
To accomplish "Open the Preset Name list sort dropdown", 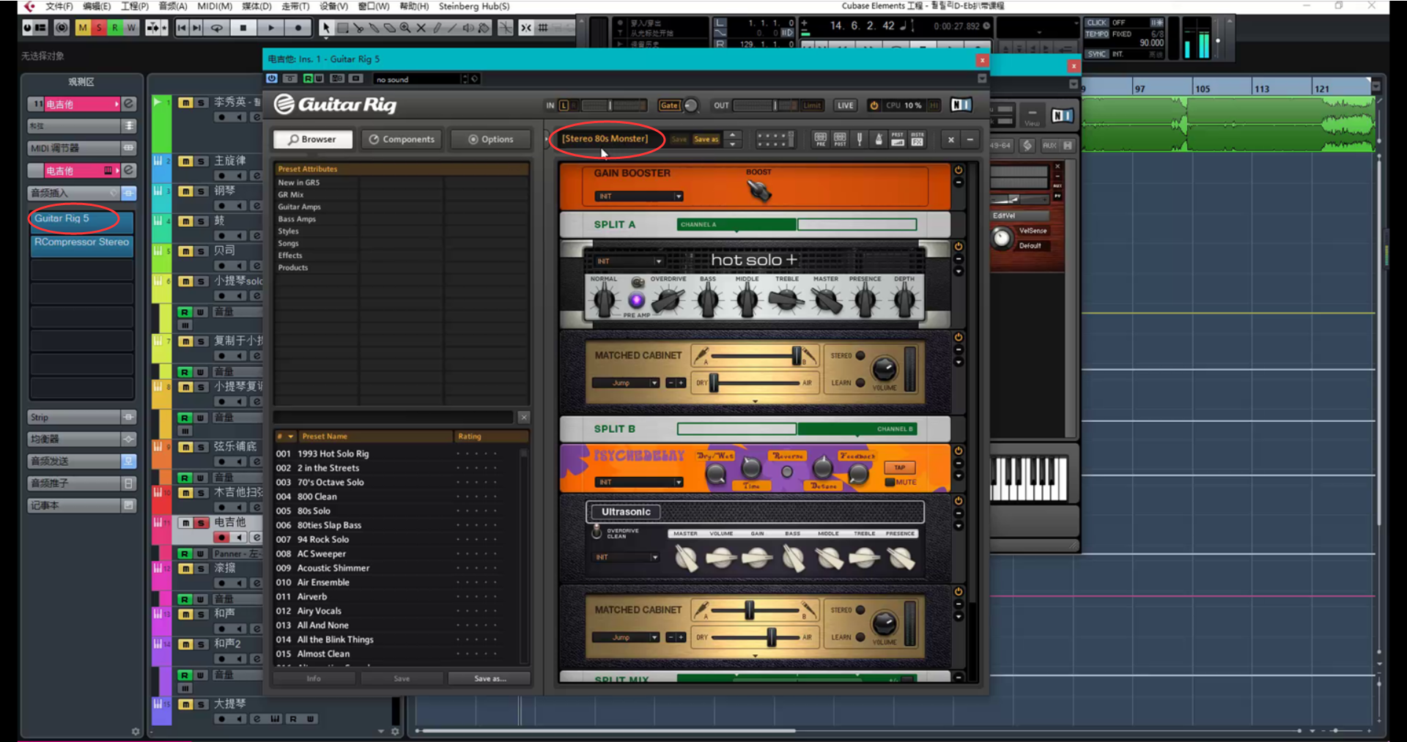I will point(290,437).
